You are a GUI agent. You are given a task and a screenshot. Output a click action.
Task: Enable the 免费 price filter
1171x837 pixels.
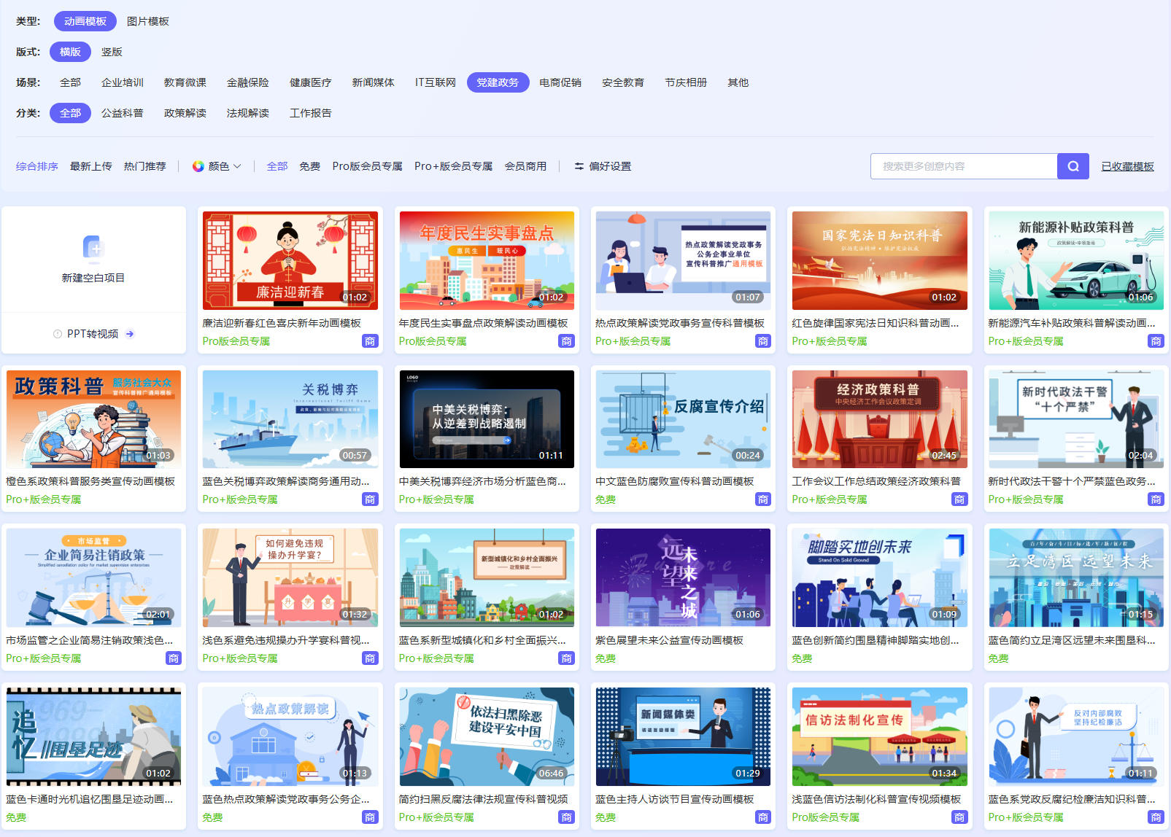pyautogui.click(x=309, y=166)
